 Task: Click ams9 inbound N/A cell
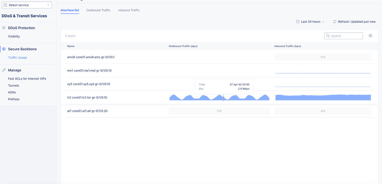click(x=323, y=57)
